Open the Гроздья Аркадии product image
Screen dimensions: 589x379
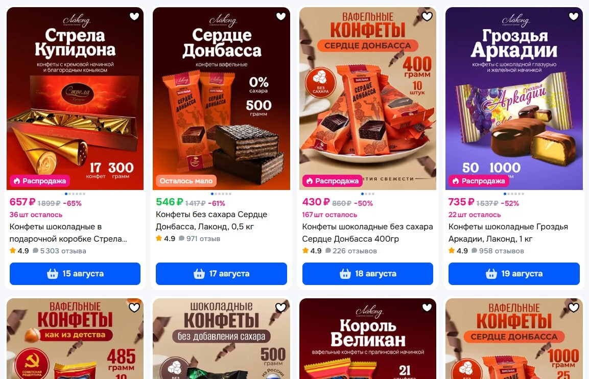point(514,99)
